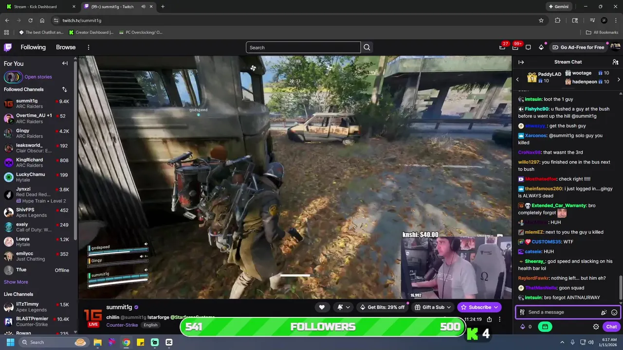Mute the summit1g Twitch tab audio
623x350 pixels.
pos(143,7)
